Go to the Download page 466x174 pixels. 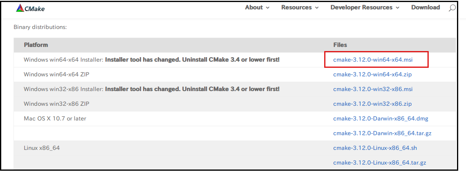(x=425, y=7)
